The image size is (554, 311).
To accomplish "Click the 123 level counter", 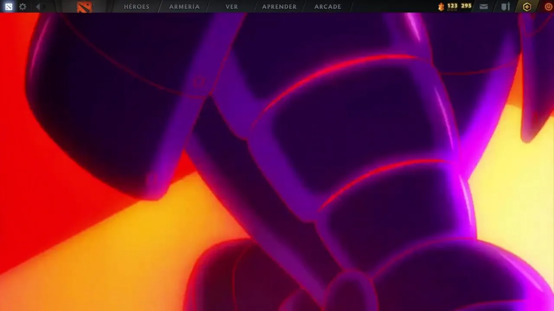I will click(x=452, y=6).
